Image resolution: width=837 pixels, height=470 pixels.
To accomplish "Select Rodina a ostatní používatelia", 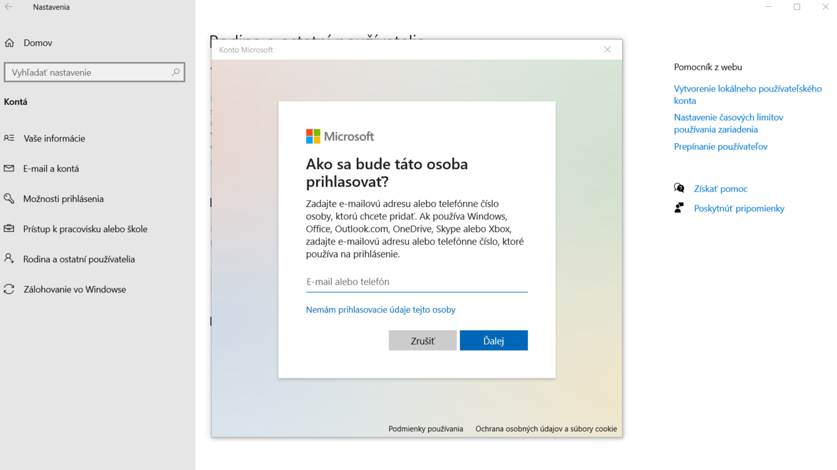I will (79, 259).
